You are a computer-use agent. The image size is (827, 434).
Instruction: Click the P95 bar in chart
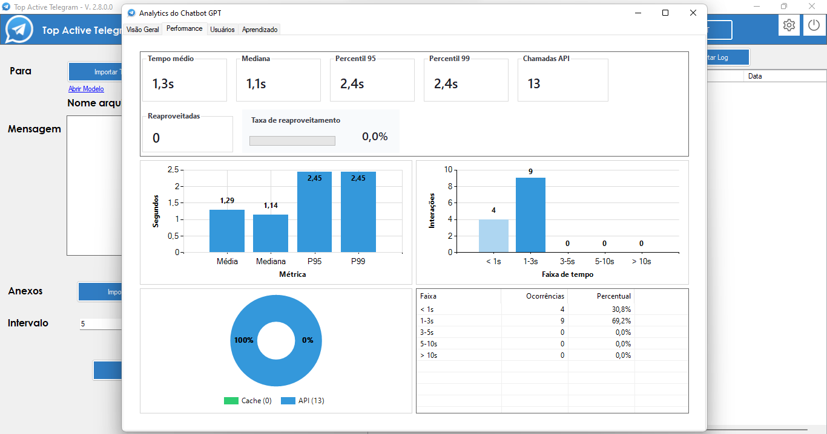pyautogui.click(x=314, y=212)
